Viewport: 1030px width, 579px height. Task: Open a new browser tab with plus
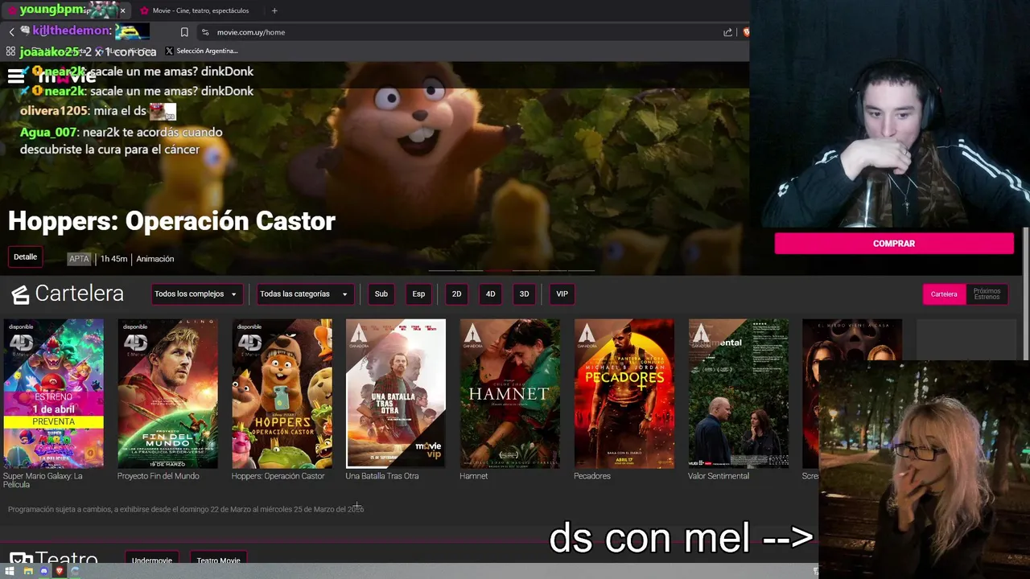coord(274,10)
